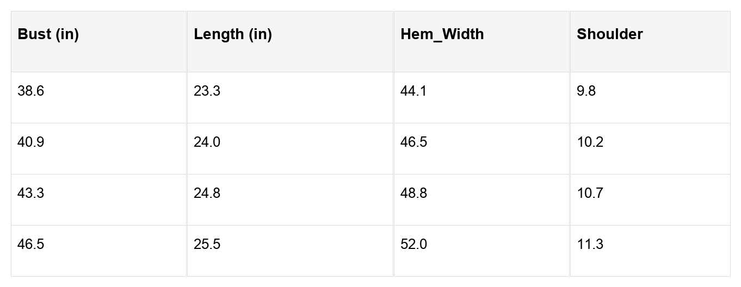The image size is (741, 287).
Task: Click the Length (in) column header
Action: pos(233,34)
